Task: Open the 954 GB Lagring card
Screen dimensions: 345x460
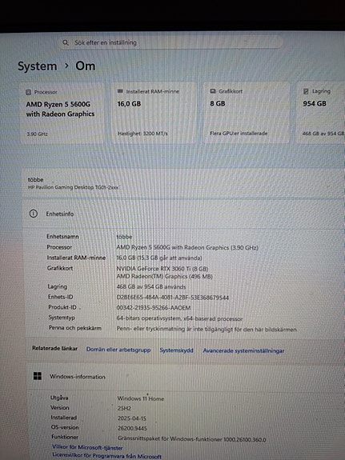Action: 320,112
